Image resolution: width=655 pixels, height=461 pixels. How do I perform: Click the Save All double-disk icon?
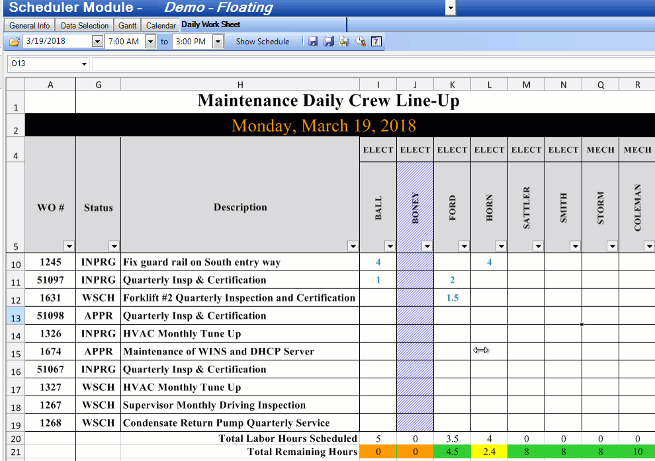click(x=329, y=42)
